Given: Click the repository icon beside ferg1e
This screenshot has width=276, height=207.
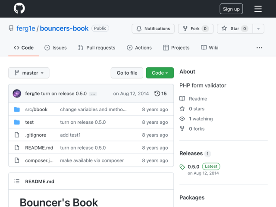Looking at the screenshot, I should click(11, 28).
